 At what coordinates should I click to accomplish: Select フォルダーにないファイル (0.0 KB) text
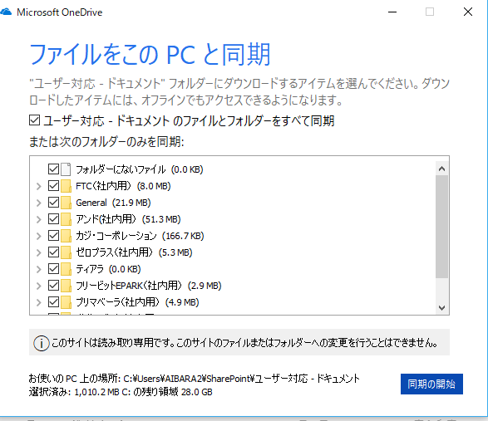click(140, 169)
